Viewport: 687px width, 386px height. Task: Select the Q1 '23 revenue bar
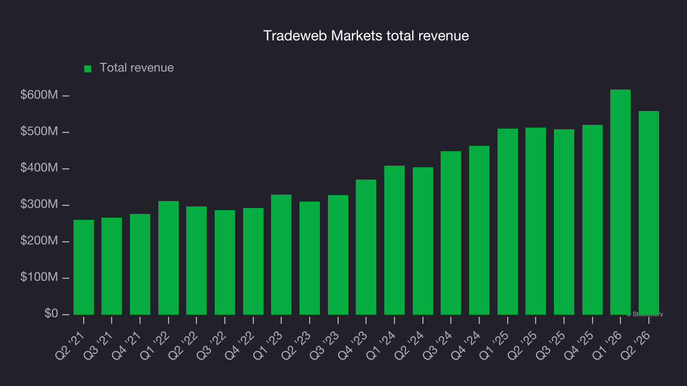[281, 255]
